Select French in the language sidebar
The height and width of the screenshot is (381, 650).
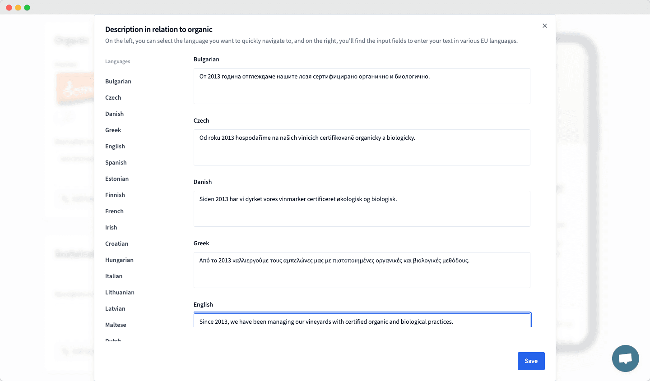(x=114, y=211)
